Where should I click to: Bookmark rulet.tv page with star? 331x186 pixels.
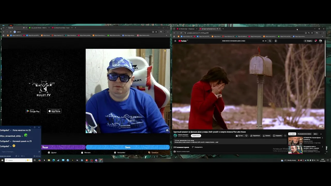[x=156, y=32]
